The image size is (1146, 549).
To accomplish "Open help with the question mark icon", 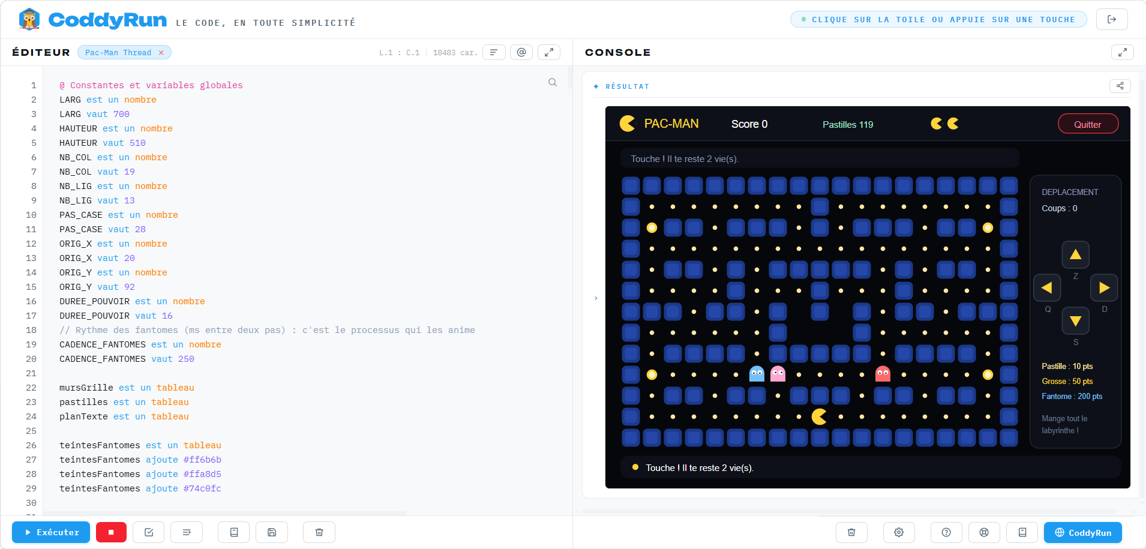I will point(946,532).
